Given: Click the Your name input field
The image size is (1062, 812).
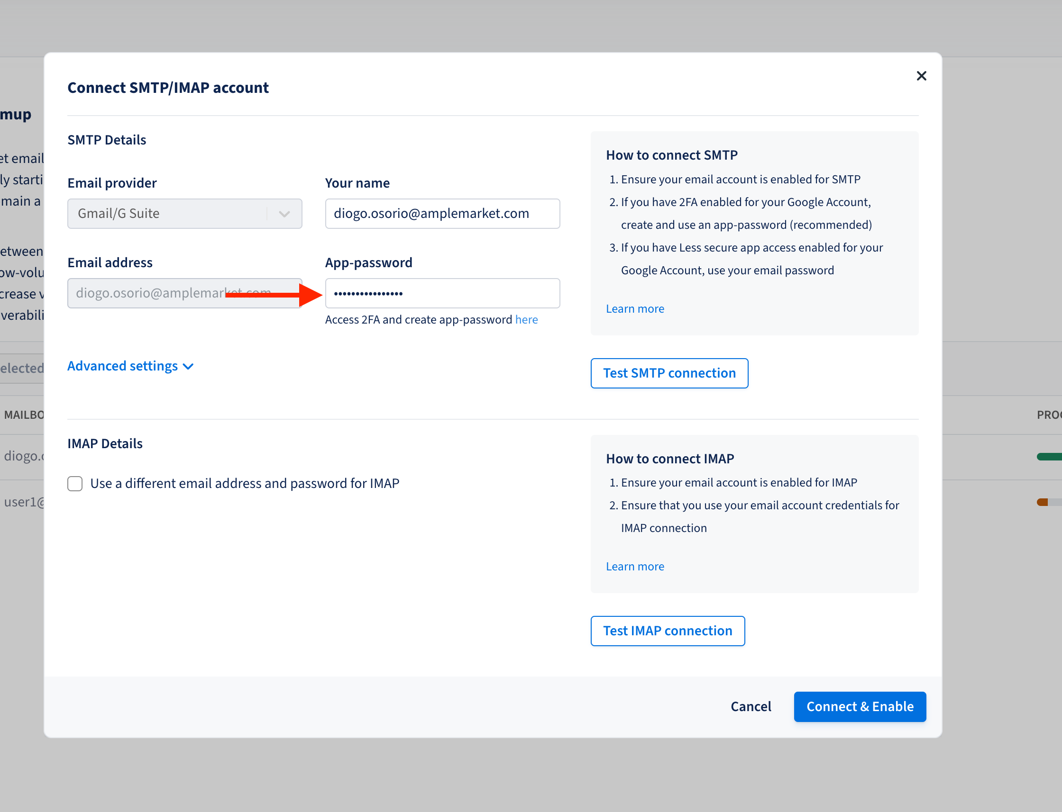Looking at the screenshot, I should pos(442,214).
